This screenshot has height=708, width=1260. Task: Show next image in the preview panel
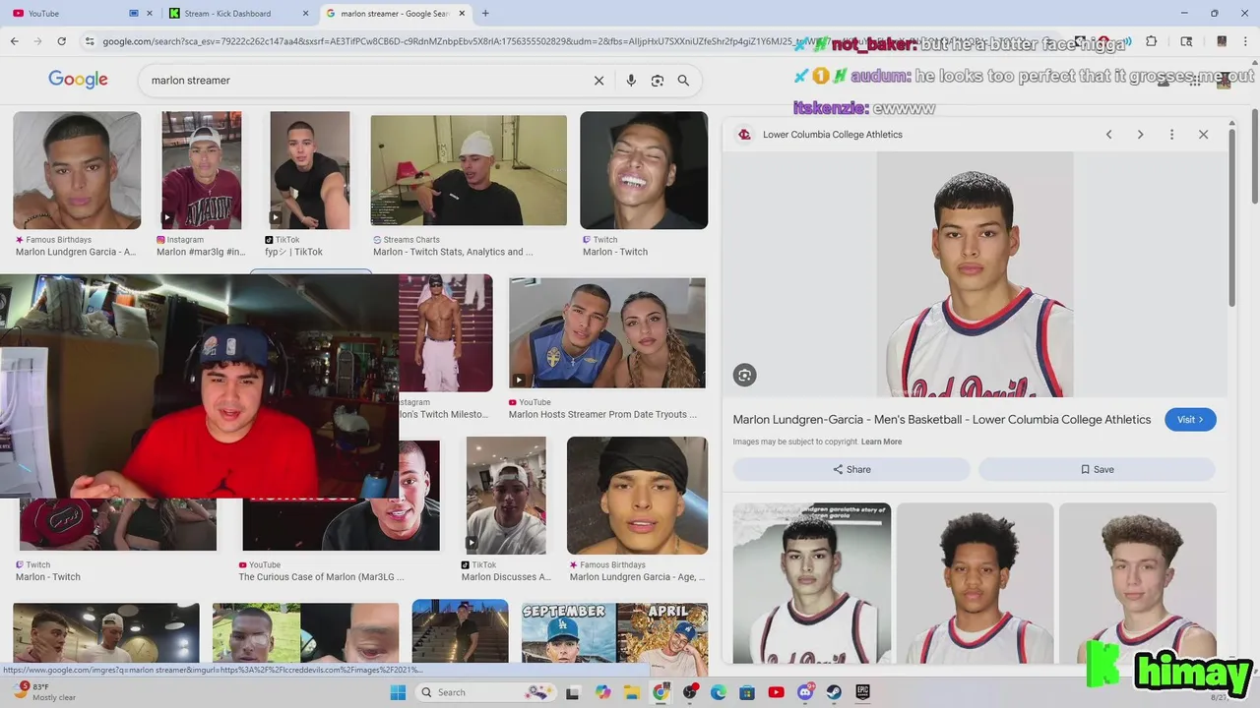pos(1140,135)
